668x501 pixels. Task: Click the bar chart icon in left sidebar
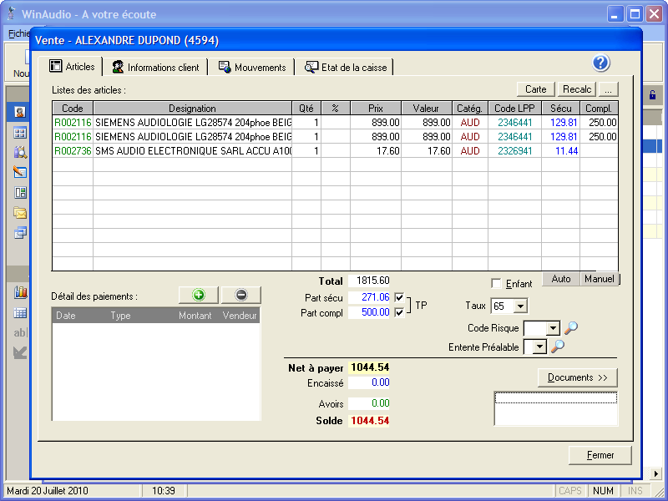point(20,292)
